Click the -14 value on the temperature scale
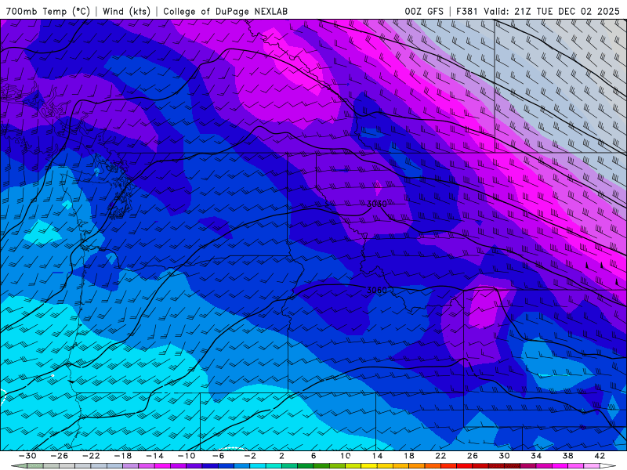Viewport: 627px width, 470px height. tap(154, 456)
